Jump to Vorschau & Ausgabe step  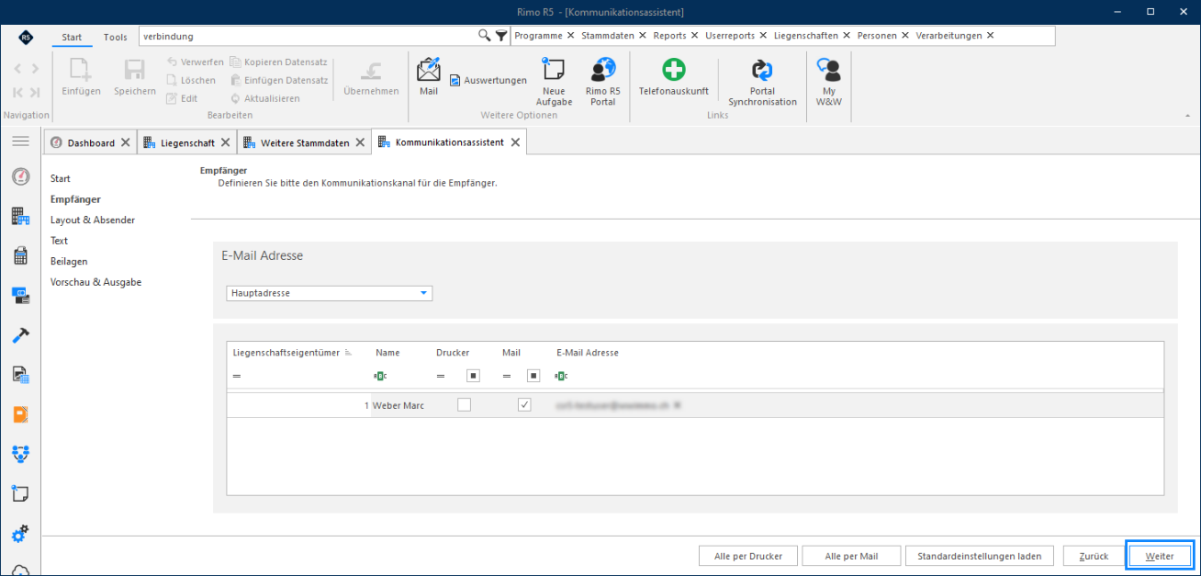95,282
